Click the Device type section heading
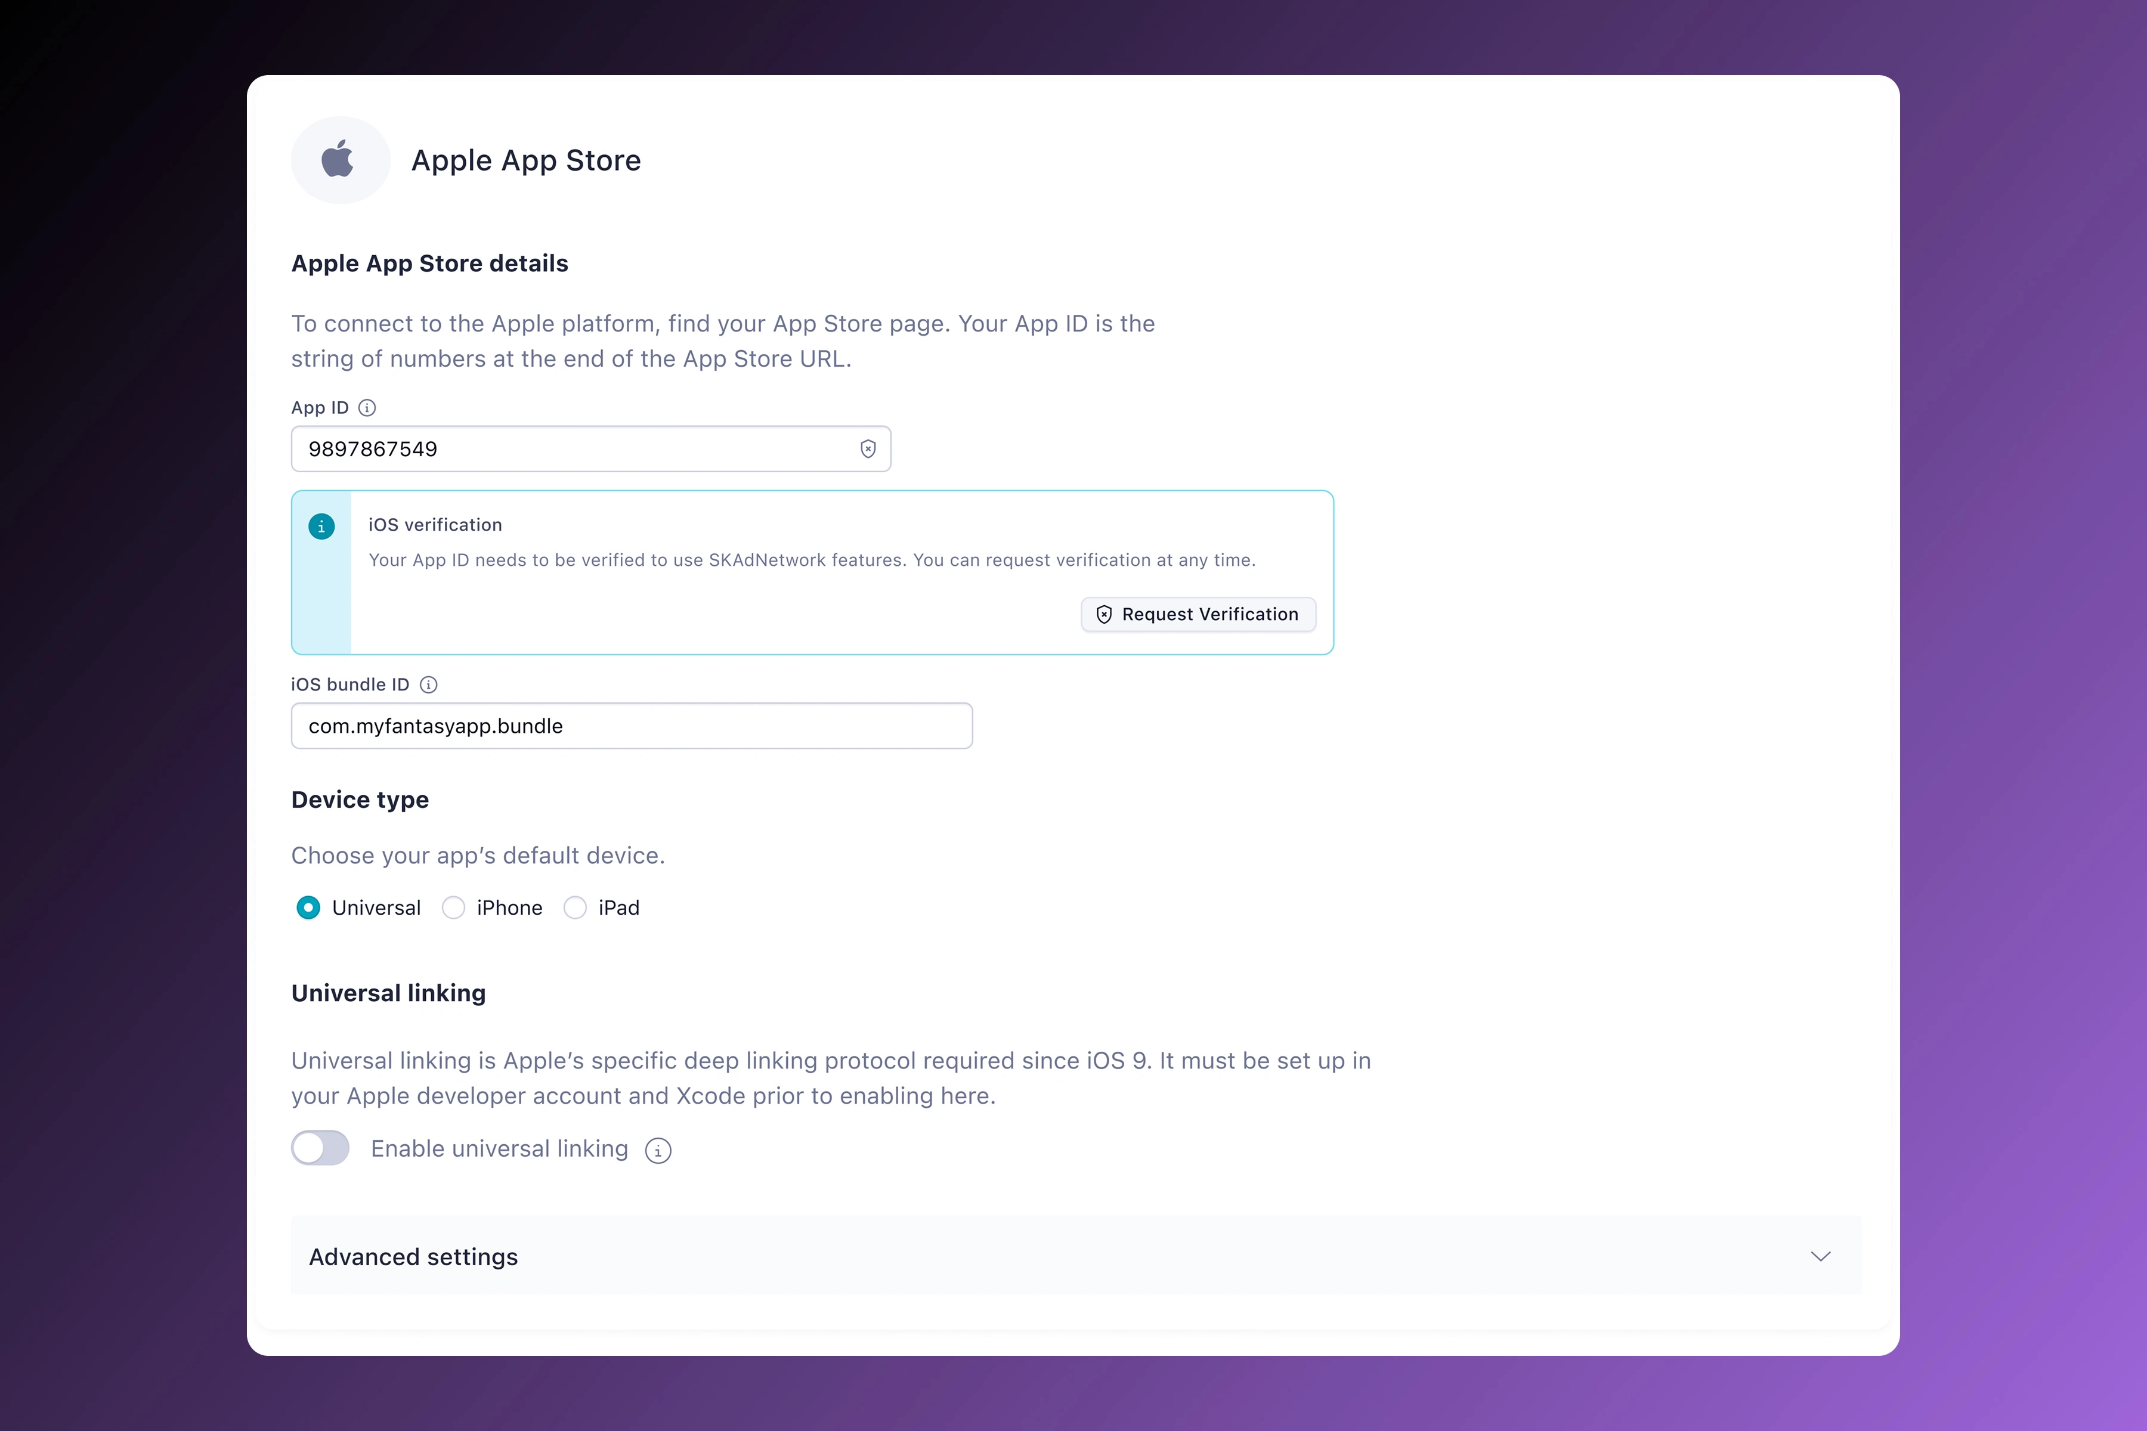This screenshot has height=1431, width=2147. click(360, 800)
